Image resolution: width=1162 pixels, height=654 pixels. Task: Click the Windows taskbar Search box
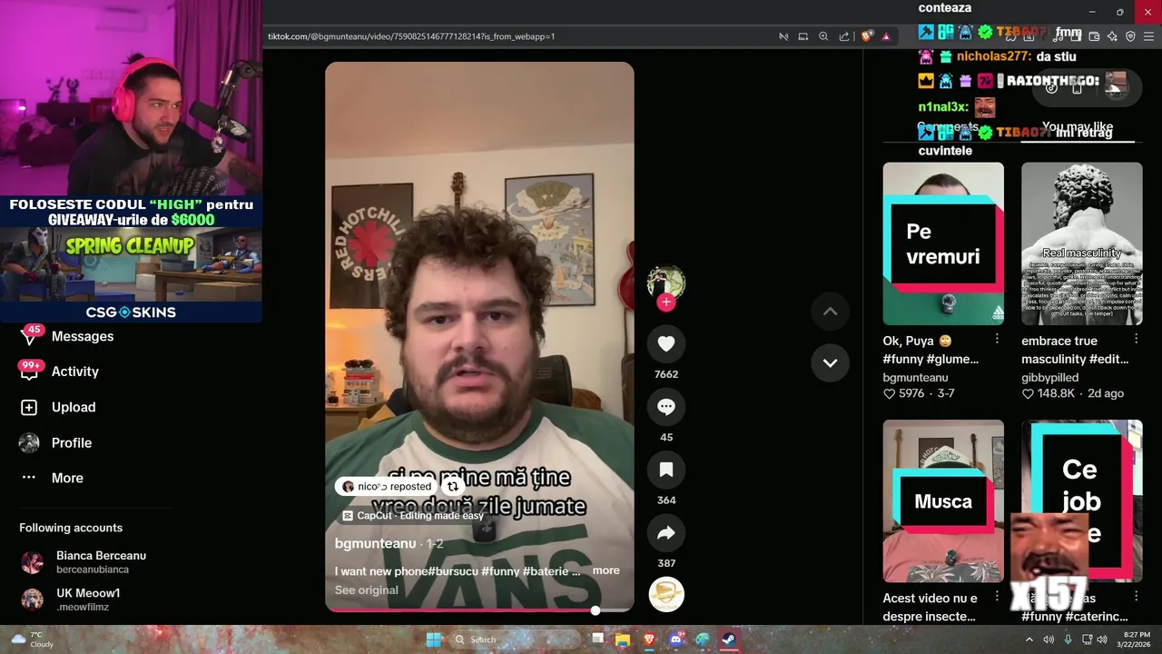[516, 639]
